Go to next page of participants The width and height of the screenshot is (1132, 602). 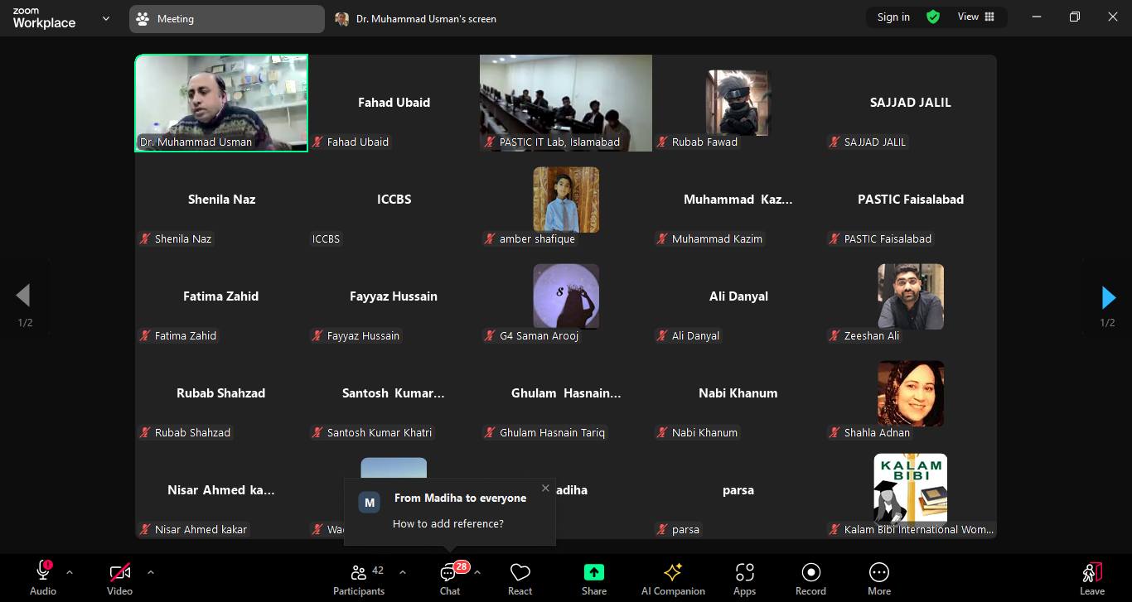click(x=1108, y=297)
